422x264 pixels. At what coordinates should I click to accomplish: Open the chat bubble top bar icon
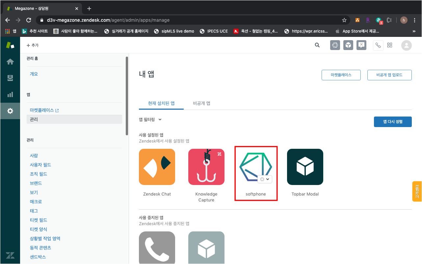(361, 45)
